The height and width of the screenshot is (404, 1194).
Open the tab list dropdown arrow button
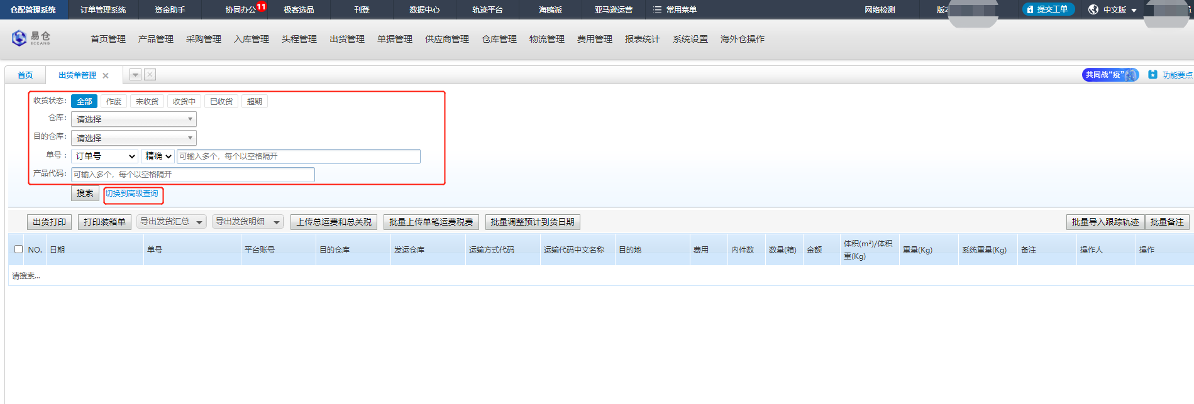point(135,75)
